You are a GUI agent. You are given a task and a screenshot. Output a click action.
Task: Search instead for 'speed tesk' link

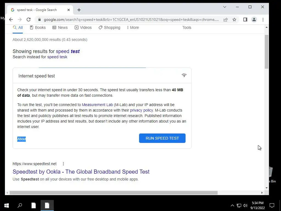coord(57,57)
